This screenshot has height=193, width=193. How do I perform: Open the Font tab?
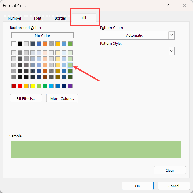(37, 18)
